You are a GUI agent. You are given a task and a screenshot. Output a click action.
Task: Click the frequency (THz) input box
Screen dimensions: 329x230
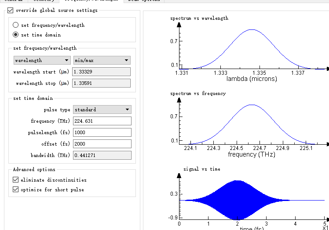coord(102,121)
